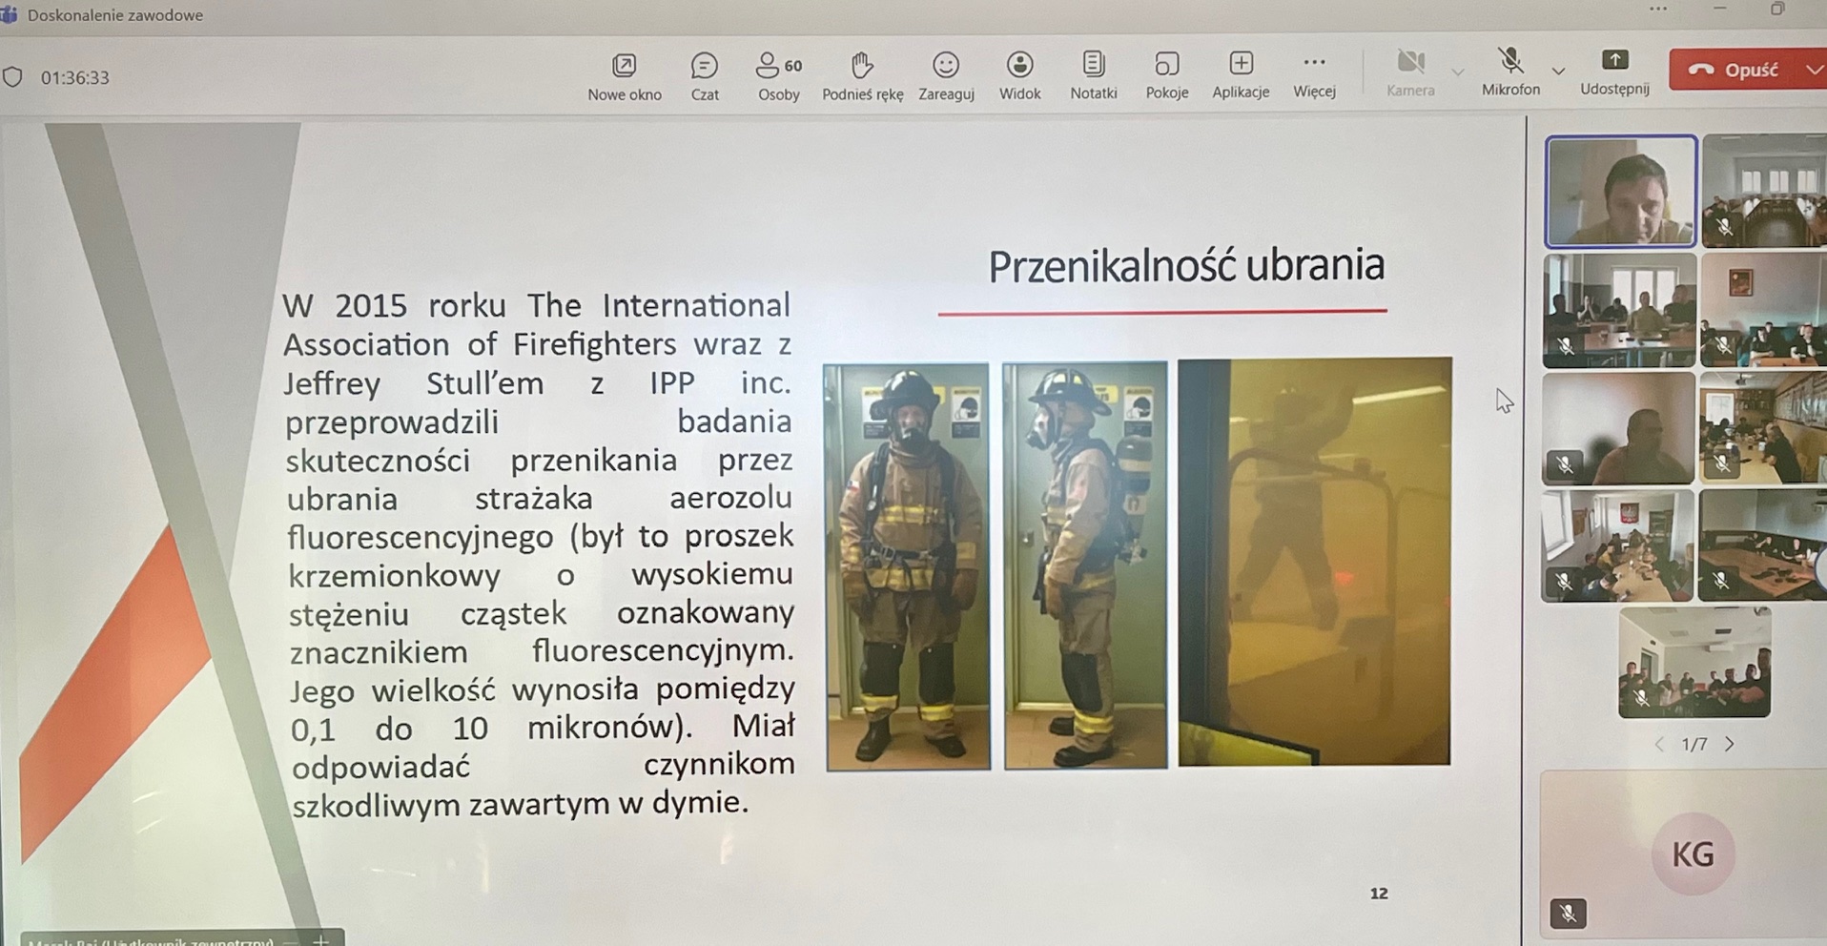Click Udostępnij to share content
The image size is (1827, 946).
(x=1614, y=72)
